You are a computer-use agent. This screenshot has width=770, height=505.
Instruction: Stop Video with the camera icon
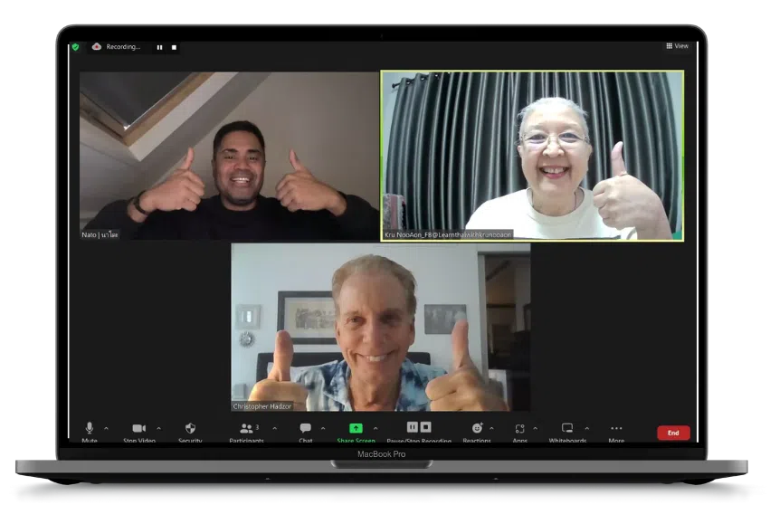138,428
